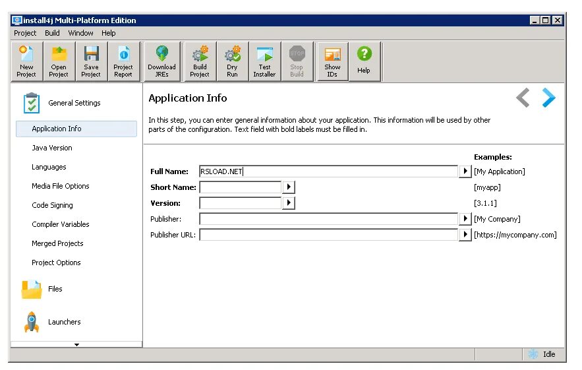Click the Download JREs globe icon

pos(162,62)
